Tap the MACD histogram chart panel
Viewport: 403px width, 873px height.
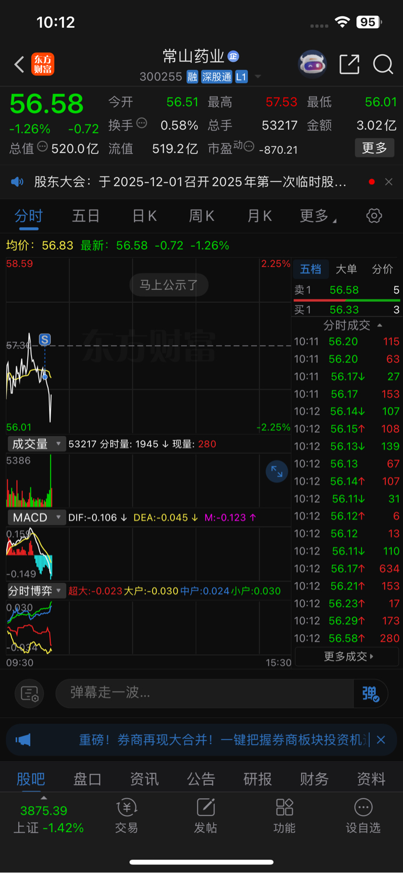pos(149,554)
